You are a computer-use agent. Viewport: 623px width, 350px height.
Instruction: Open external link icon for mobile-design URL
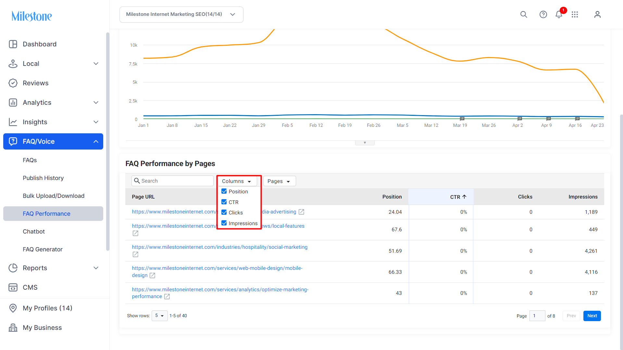tap(152, 275)
